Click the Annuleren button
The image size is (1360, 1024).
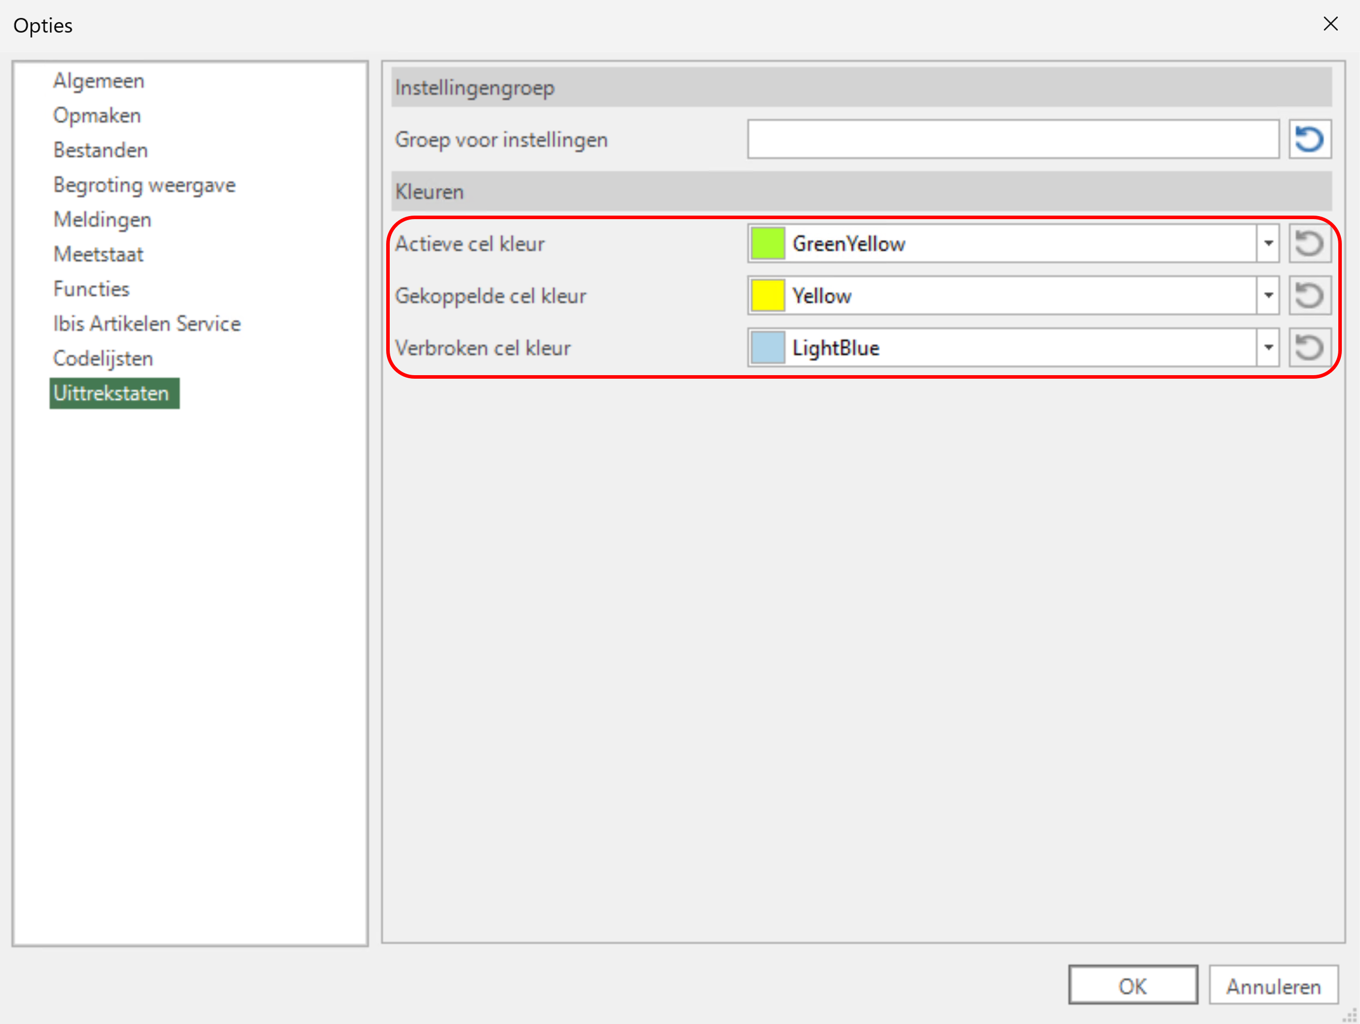(1273, 986)
